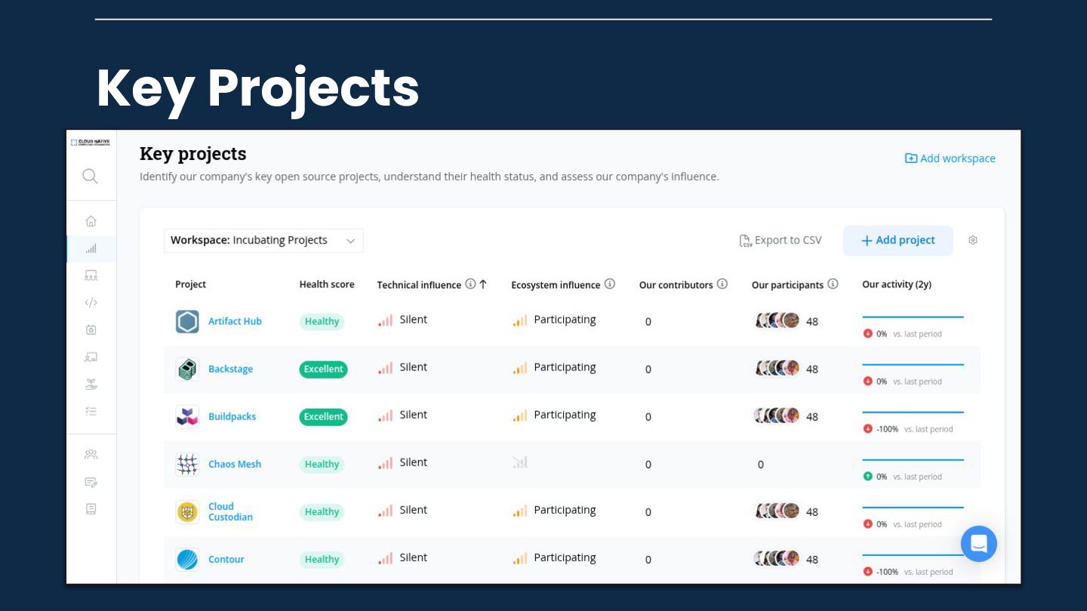Viewport: 1087px width, 611px height.
Task: Click participant avatars in Cloud Custodian row
Action: (x=778, y=511)
